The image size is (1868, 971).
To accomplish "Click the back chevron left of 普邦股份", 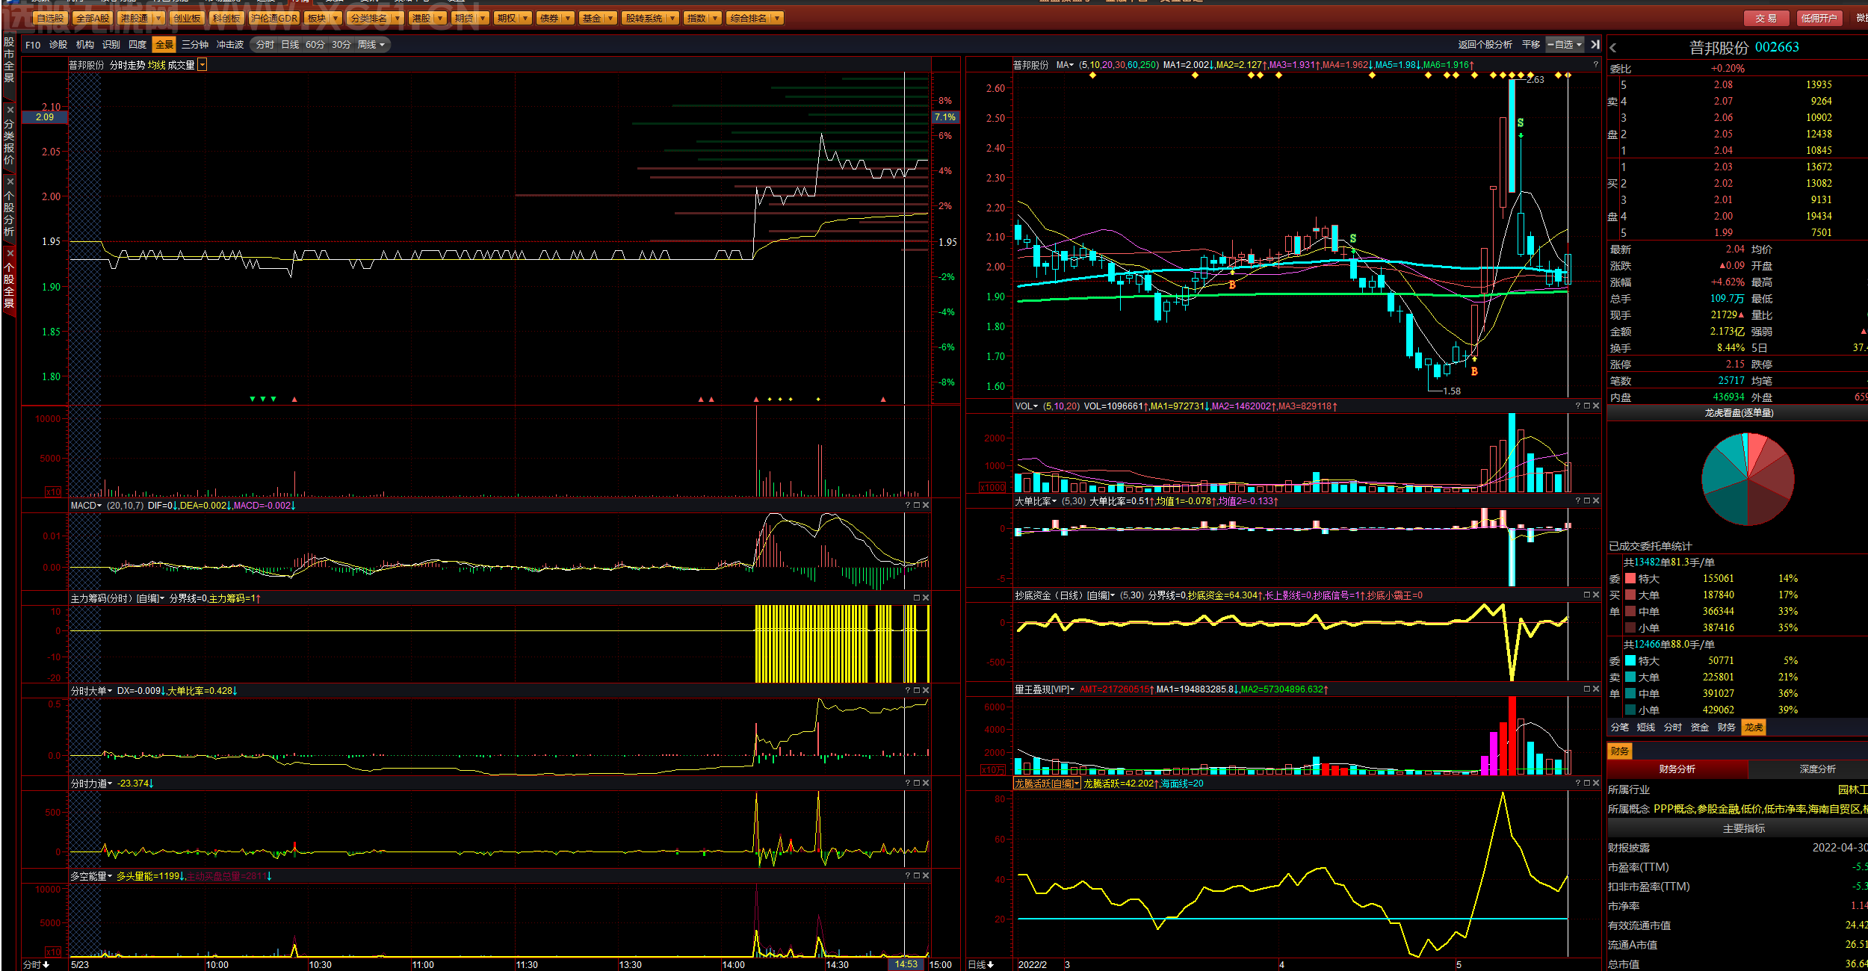I will (x=1613, y=48).
